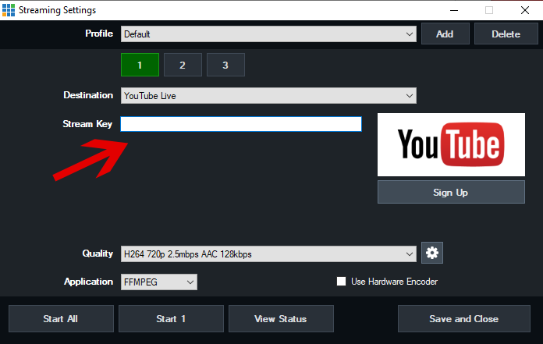The image size is (543, 344).
Task: Switch to stream tab 3
Action: click(225, 65)
